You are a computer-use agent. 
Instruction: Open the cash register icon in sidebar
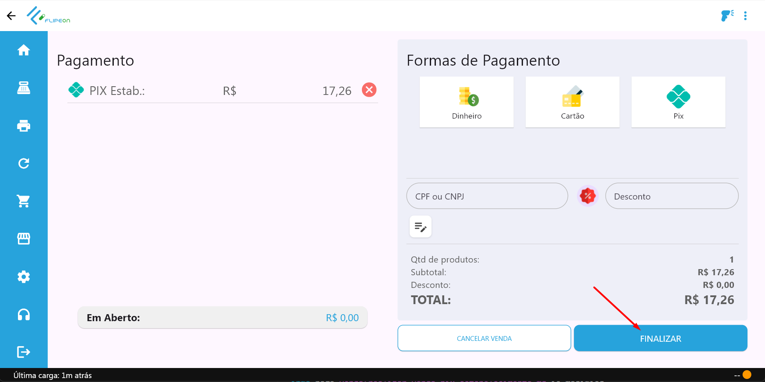[24, 88]
